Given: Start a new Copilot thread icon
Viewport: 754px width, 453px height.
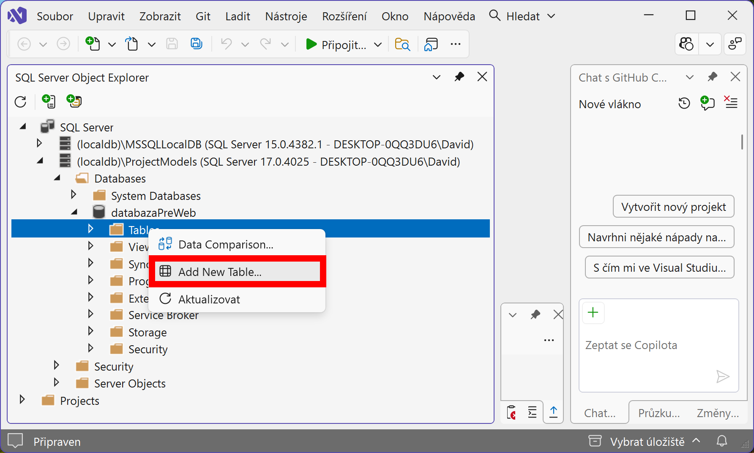Looking at the screenshot, I should tap(708, 103).
